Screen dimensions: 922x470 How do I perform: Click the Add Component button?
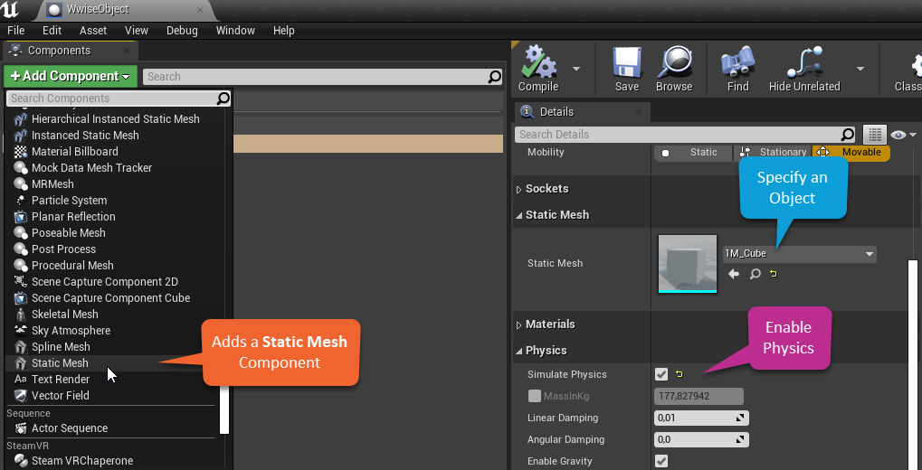coord(70,76)
